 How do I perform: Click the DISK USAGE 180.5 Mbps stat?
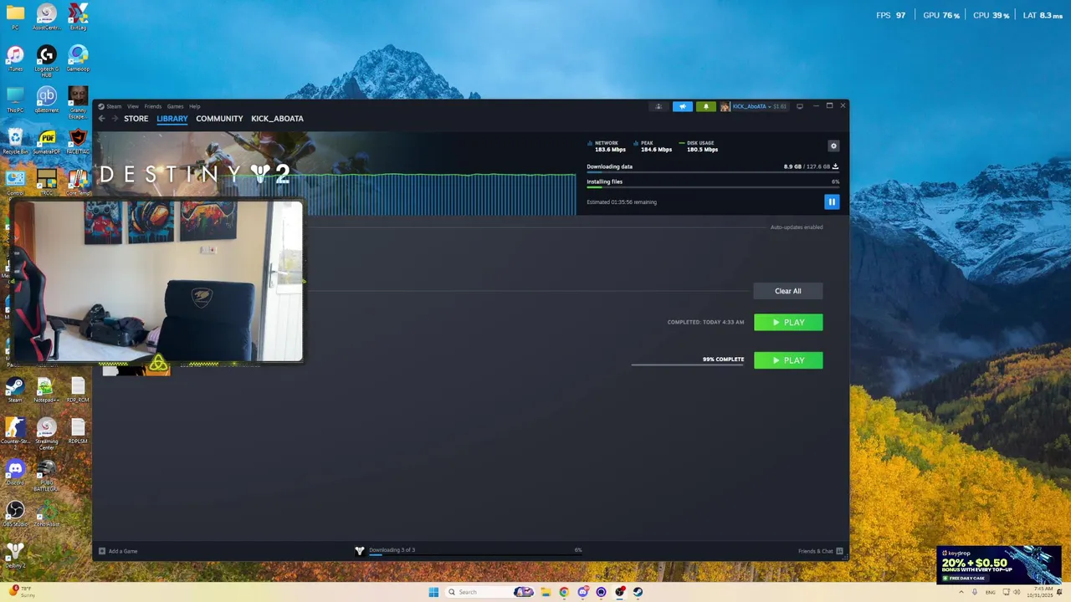[699, 146]
